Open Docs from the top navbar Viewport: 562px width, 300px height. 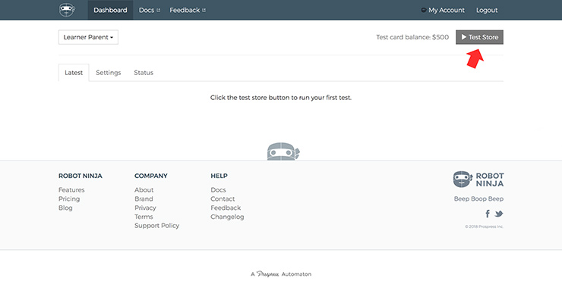150,10
